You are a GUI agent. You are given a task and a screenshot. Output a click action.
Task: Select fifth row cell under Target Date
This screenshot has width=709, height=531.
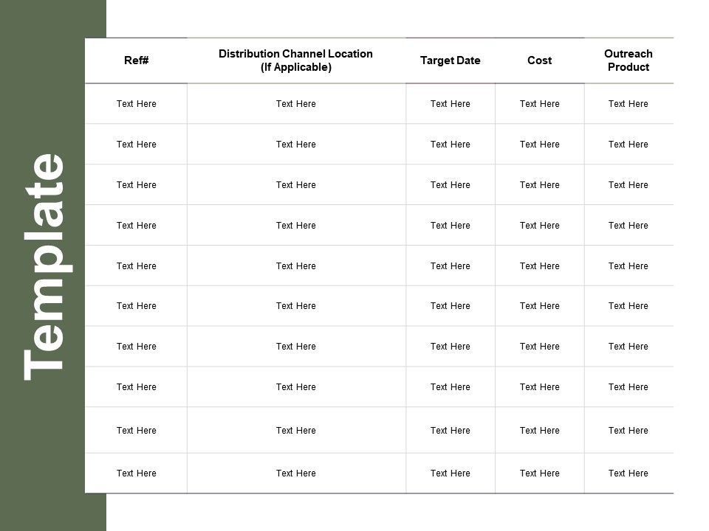click(x=450, y=266)
